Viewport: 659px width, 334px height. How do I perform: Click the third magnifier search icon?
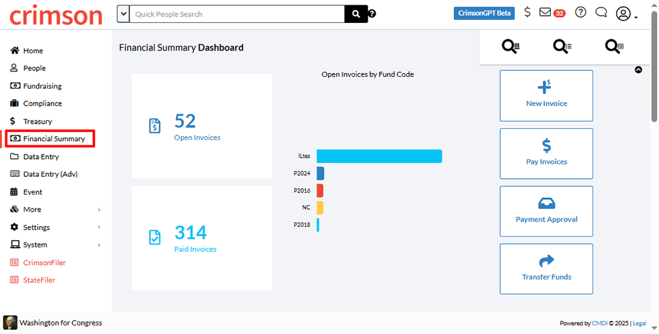pos(614,46)
